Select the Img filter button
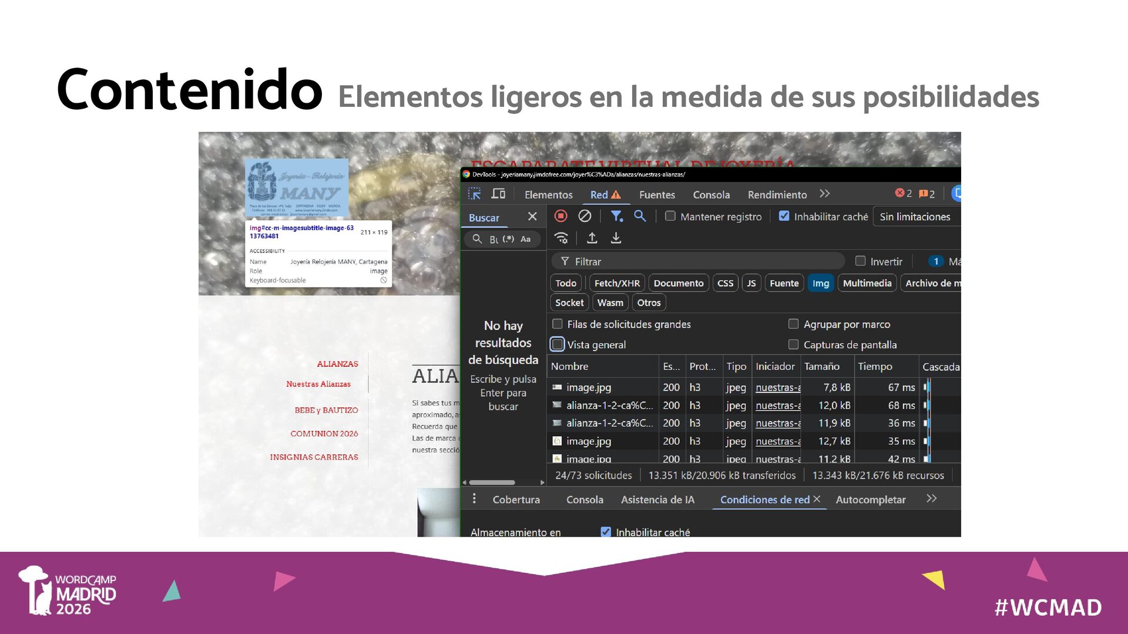Viewport: 1128px width, 634px height. tap(820, 284)
